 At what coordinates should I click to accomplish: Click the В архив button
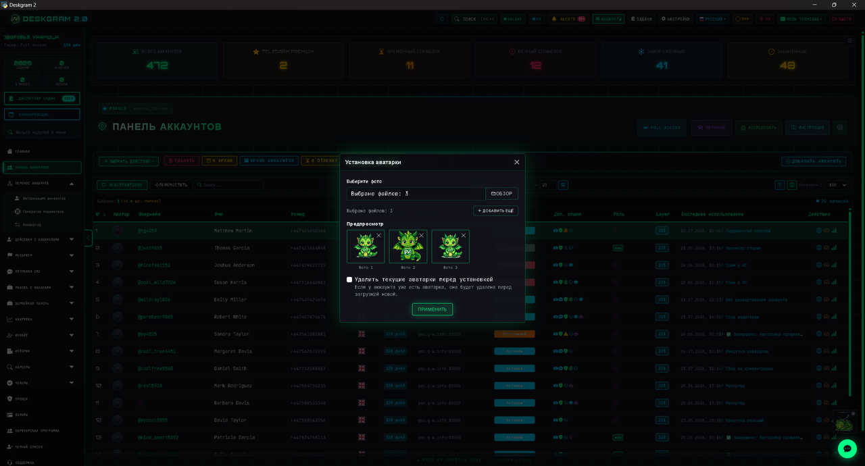[220, 161]
